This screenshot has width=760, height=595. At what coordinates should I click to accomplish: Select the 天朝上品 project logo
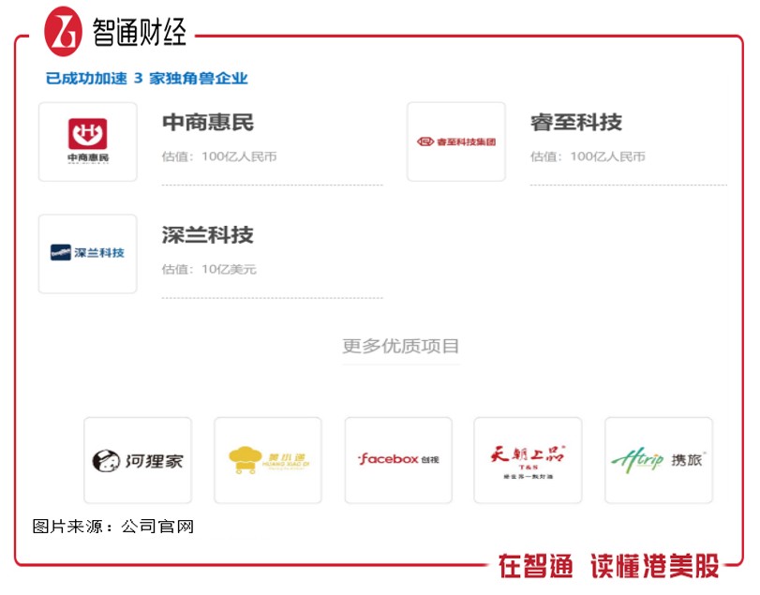pyautogui.click(x=528, y=460)
